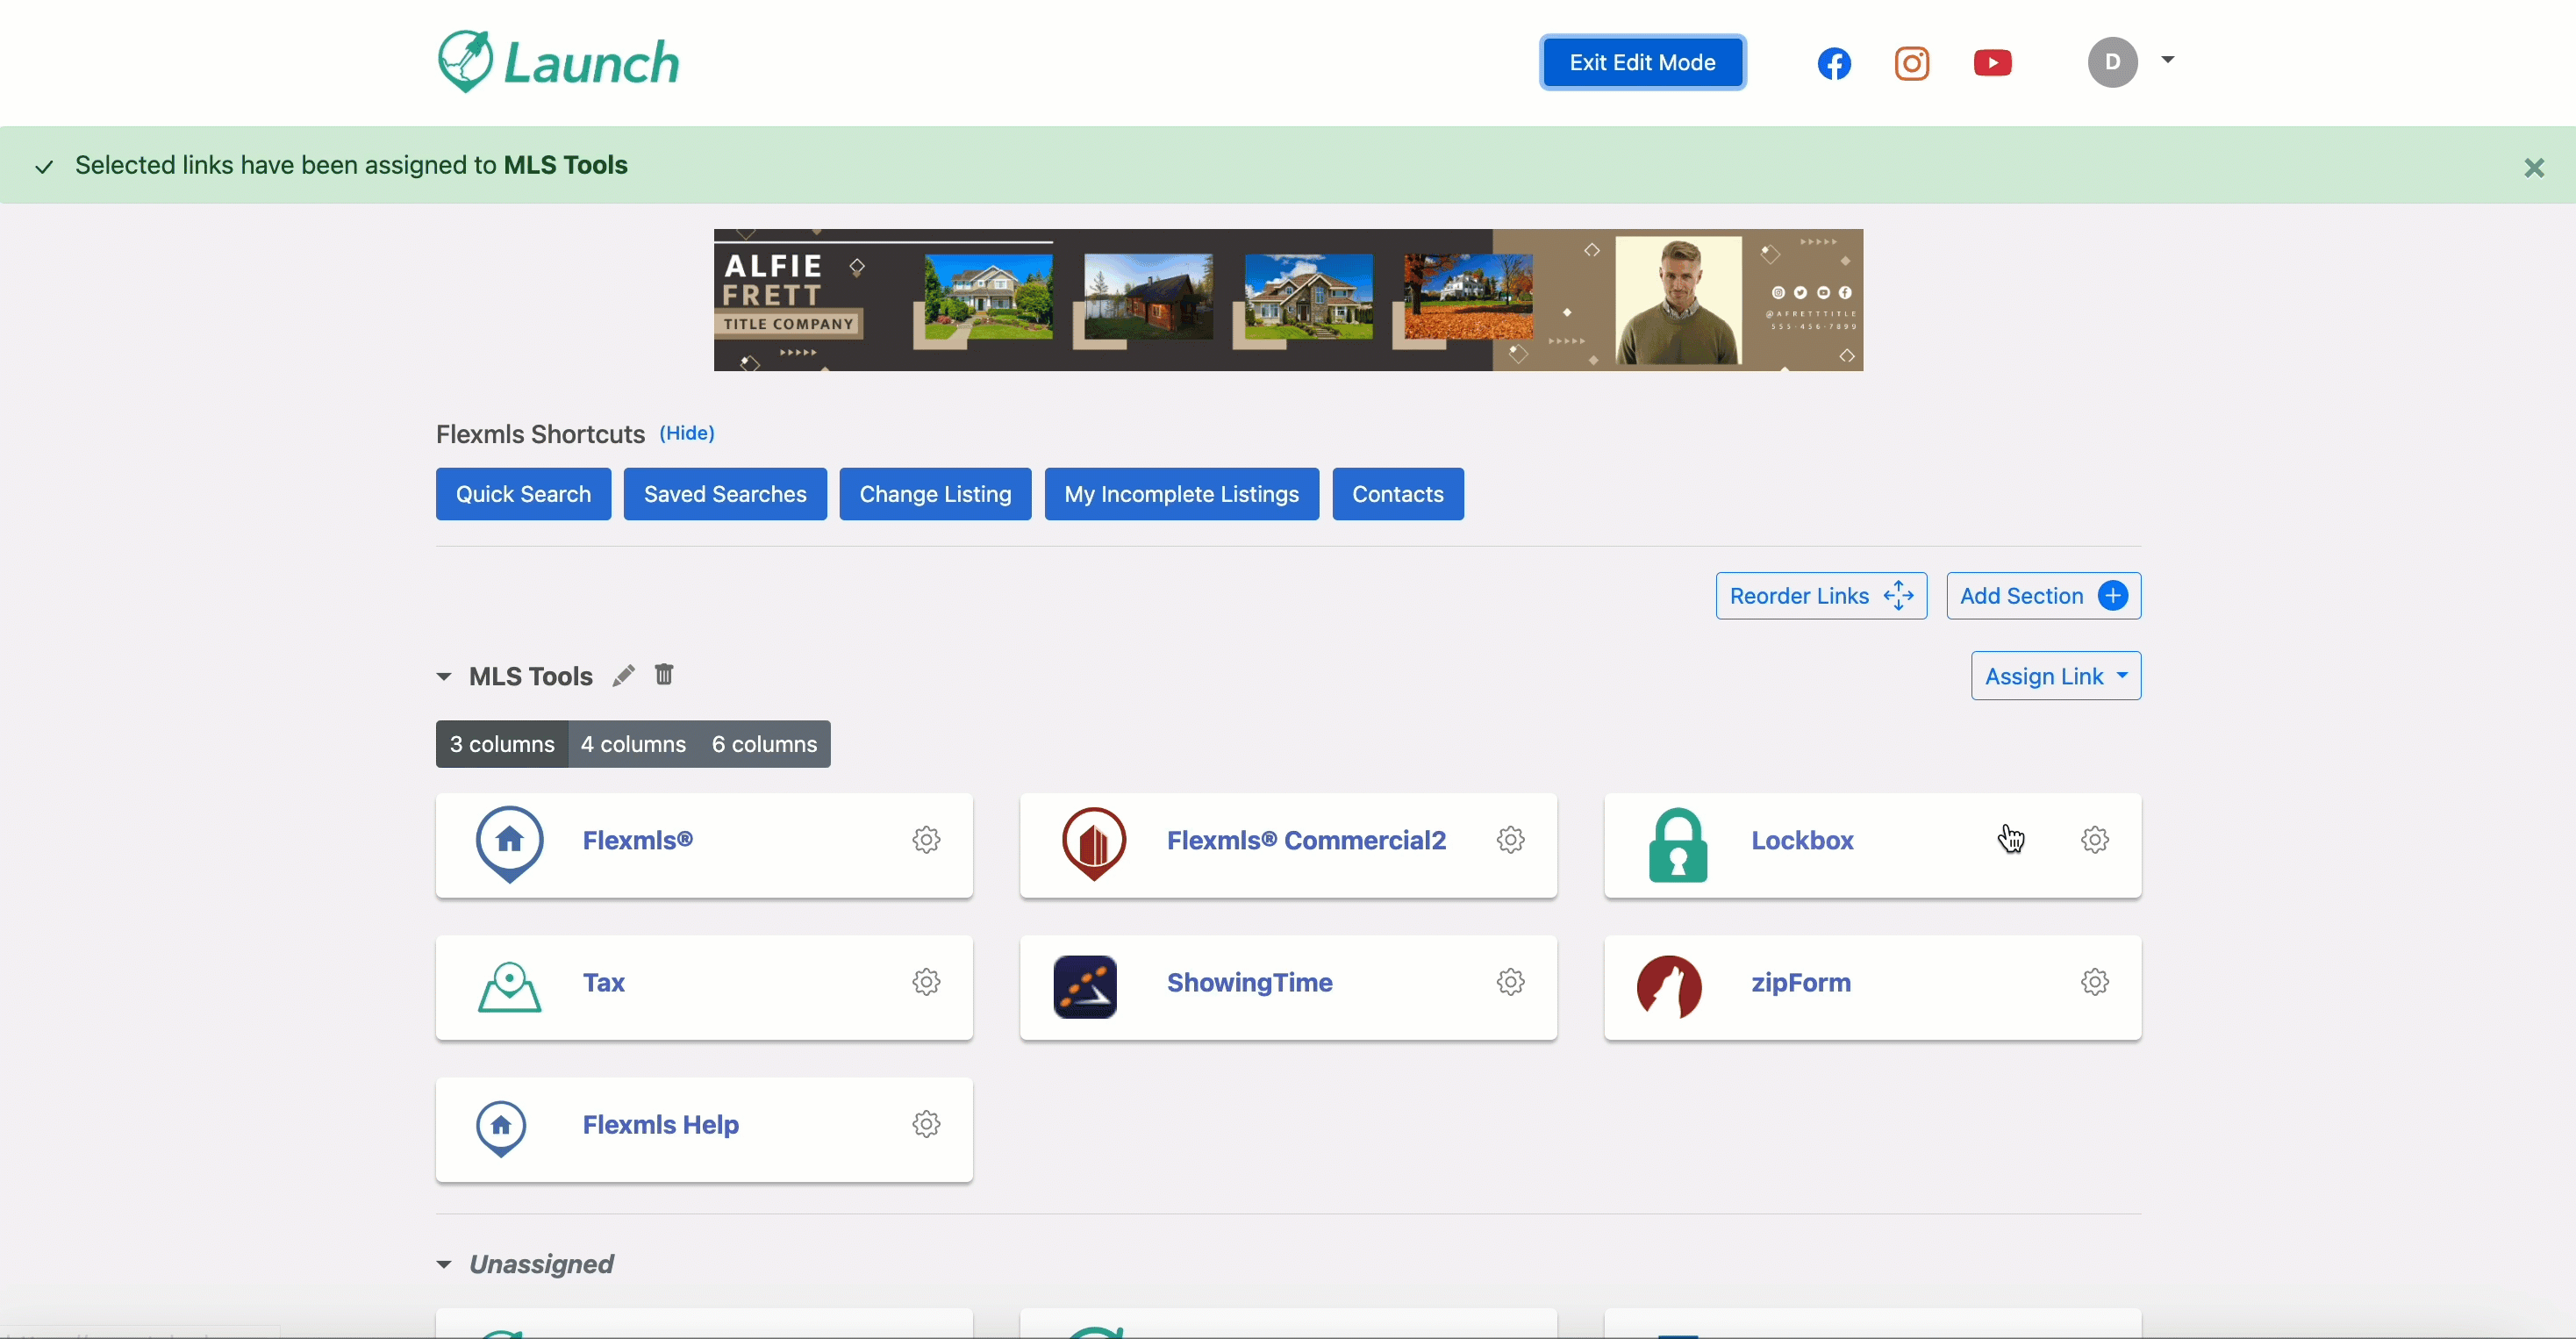The image size is (2576, 1339).
Task: Delete MLS Tools section trash icon
Action: pyautogui.click(x=664, y=674)
